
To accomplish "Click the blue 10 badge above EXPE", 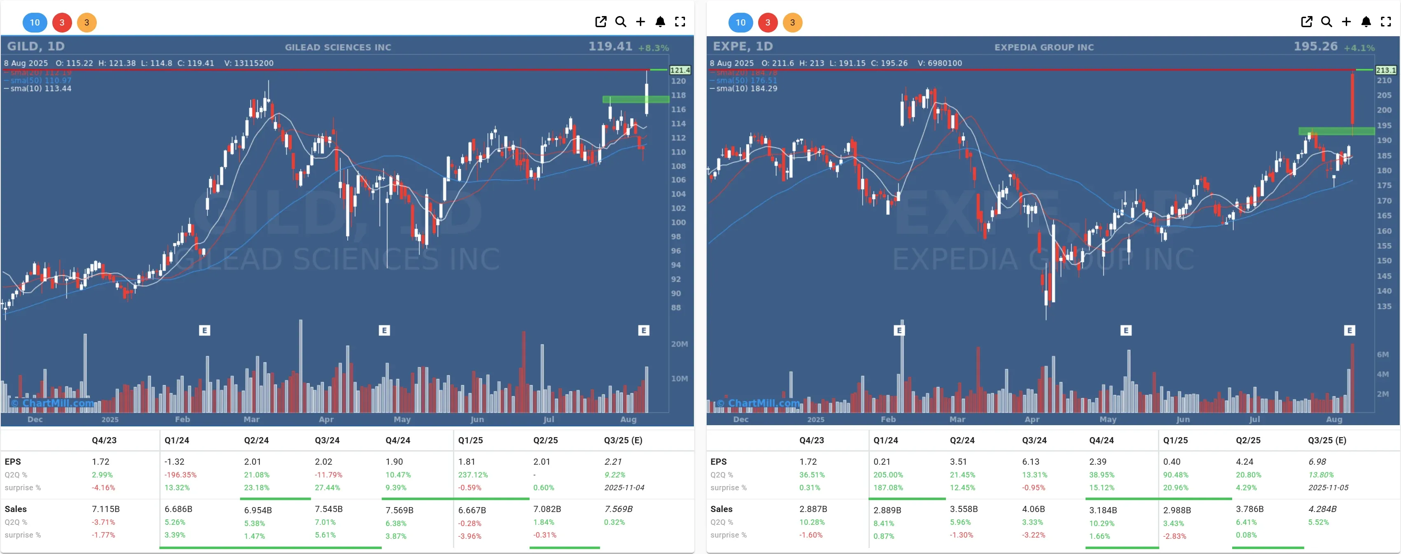I will (x=741, y=22).
